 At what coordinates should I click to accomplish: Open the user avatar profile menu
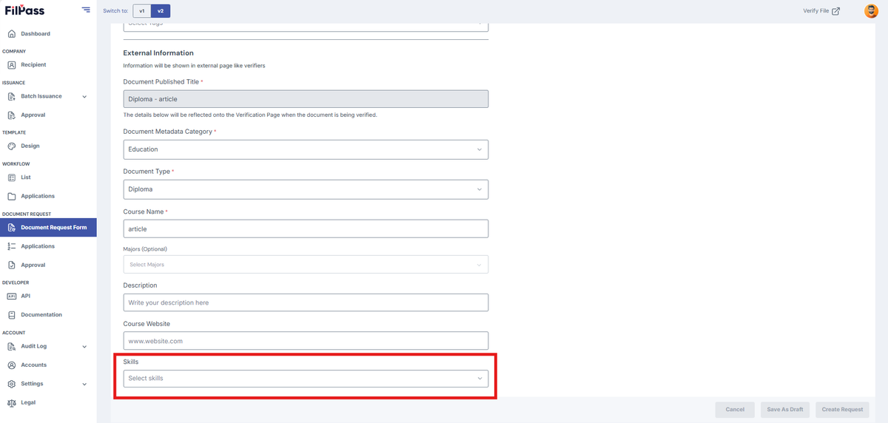click(x=871, y=11)
